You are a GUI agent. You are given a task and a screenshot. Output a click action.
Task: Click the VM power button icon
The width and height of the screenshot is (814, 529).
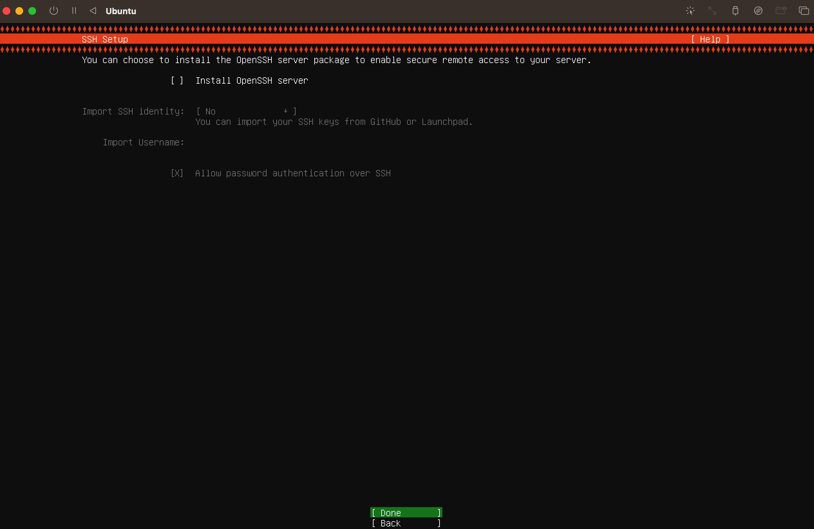pyautogui.click(x=54, y=11)
